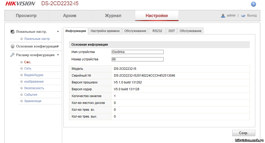Screen dimensions: 265x143
Task: Click the Номер устройства field with 88
Action: (x=138, y=59)
